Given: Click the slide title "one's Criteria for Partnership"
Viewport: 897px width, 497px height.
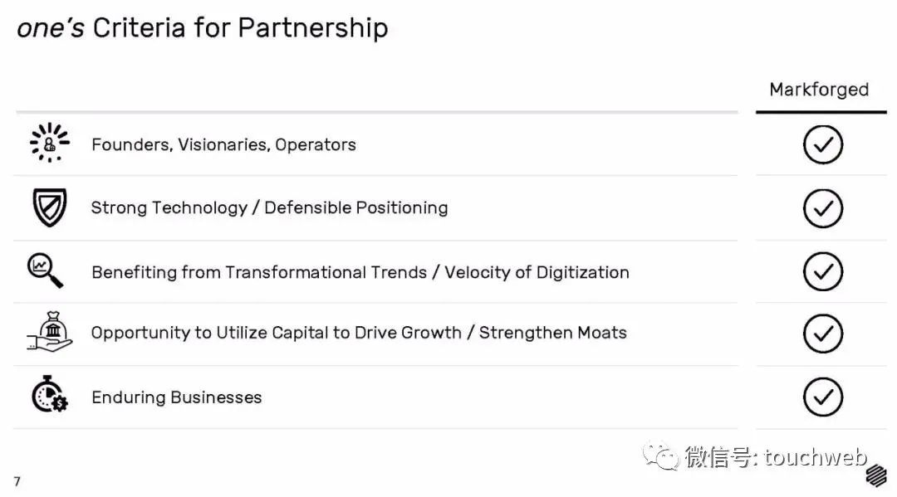Looking at the screenshot, I should tap(202, 27).
